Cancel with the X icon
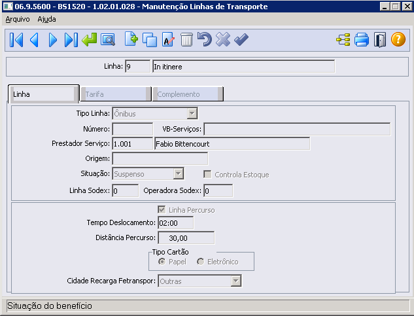The image size is (414, 316). click(223, 40)
